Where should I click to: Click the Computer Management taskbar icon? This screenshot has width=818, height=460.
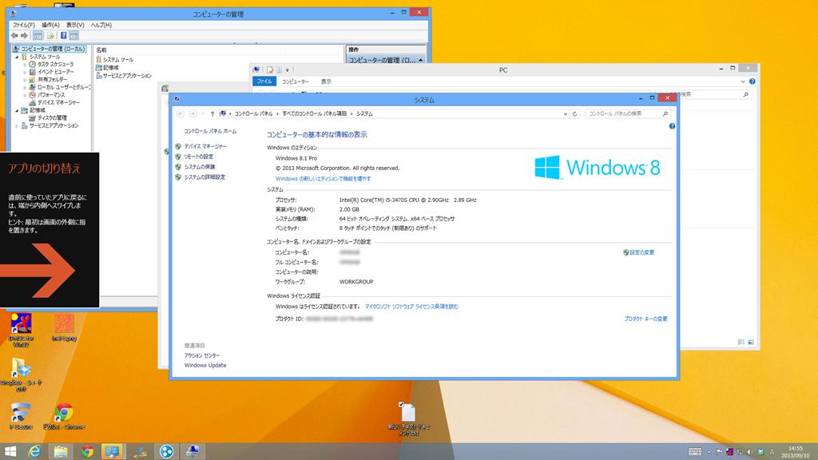(x=193, y=451)
